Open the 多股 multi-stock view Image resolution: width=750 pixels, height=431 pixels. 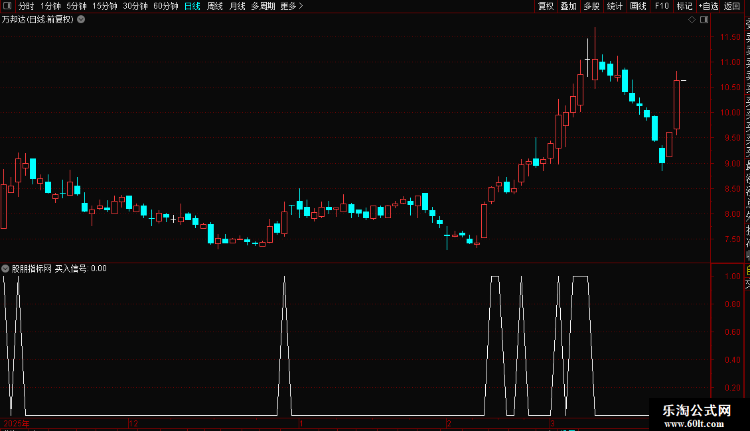click(591, 6)
